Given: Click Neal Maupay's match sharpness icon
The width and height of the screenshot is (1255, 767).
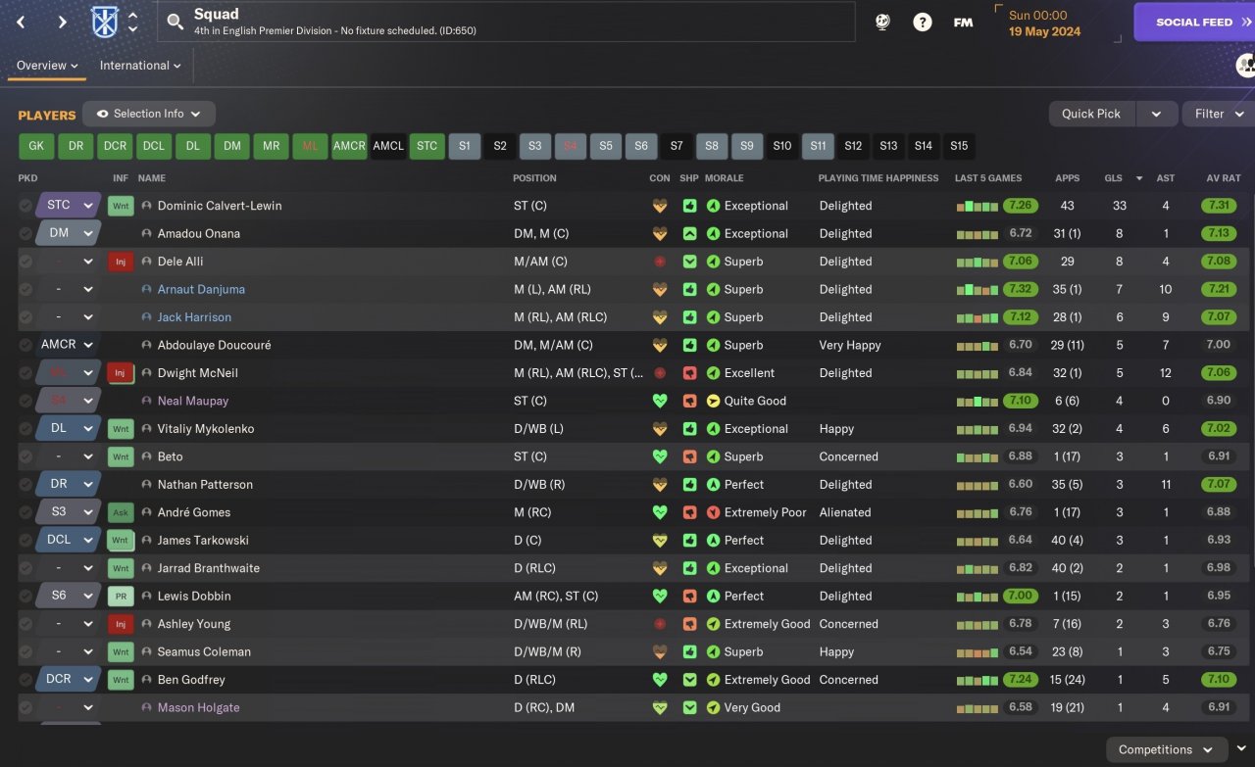Looking at the screenshot, I should [x=690, y=401].
